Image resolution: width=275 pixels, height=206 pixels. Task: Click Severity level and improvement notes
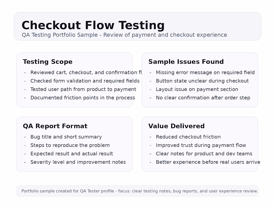click(x=78, y=162)
